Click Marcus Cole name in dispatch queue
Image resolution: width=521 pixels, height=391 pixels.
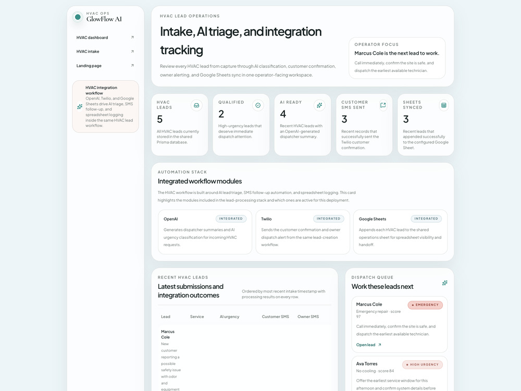[369, 304]
